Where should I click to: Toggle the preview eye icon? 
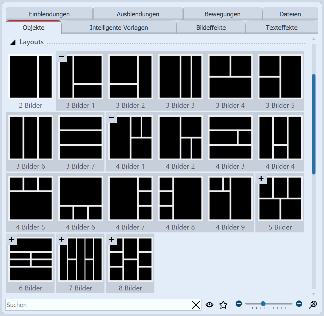click(x=209, y=305)
